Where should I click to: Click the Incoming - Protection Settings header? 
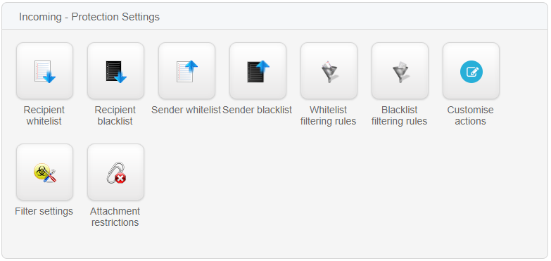tap(89, 16)
